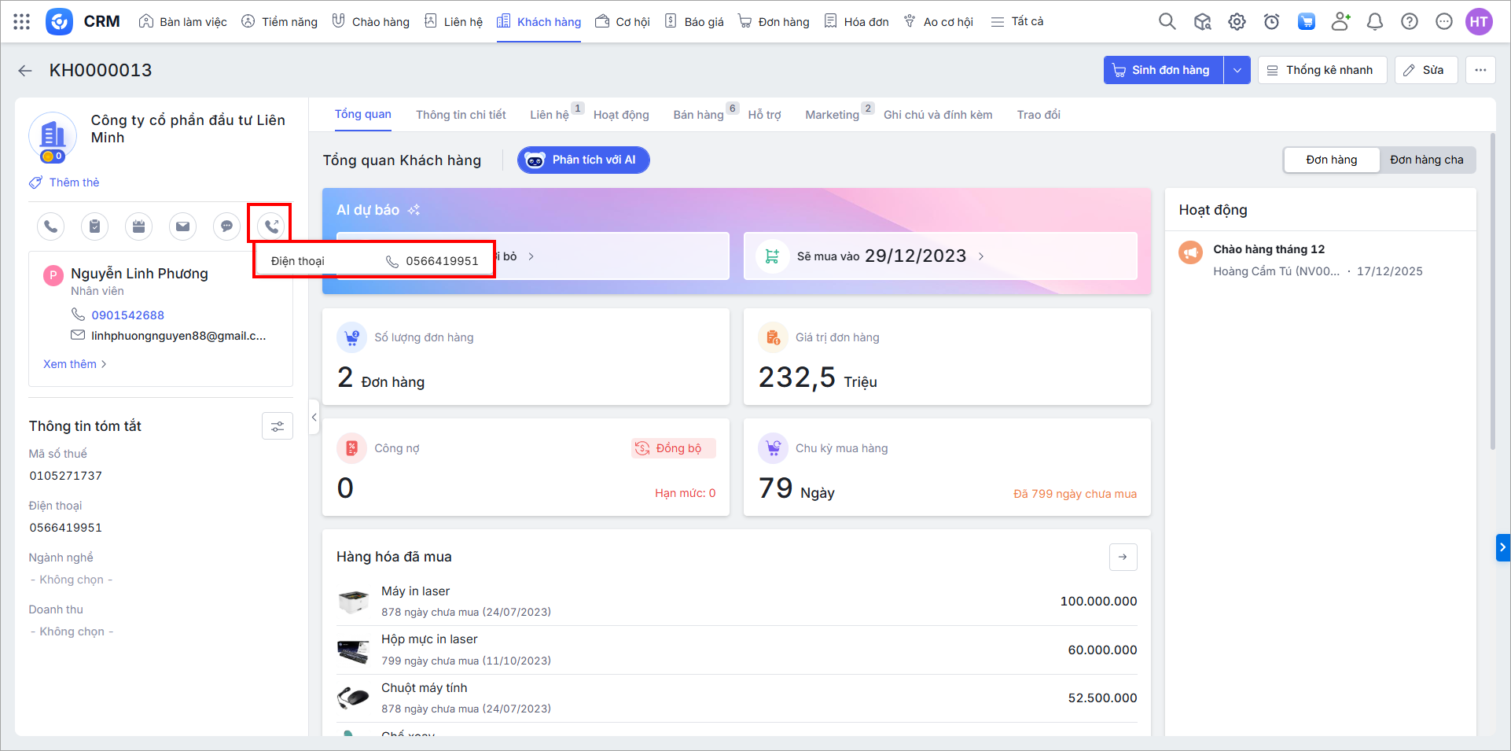
Task: Switch to Thông tin chi tiết tab
Action: pyautogui.click(x=461, y=115)
